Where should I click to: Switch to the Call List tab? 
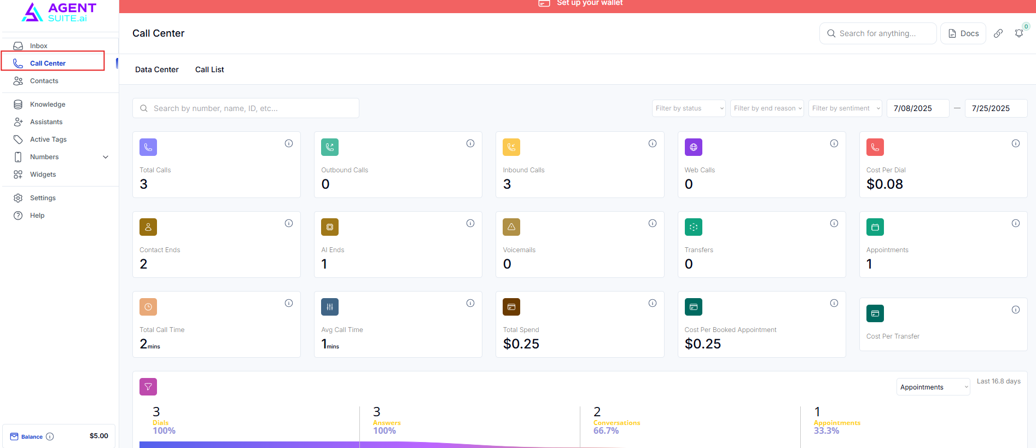[x=209, y=69]
